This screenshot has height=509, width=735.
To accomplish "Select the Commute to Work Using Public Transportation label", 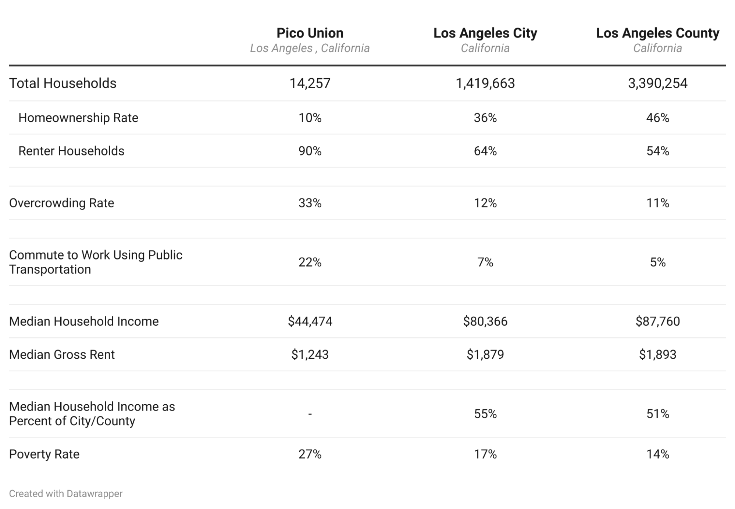I will click(x=96, y=262).
